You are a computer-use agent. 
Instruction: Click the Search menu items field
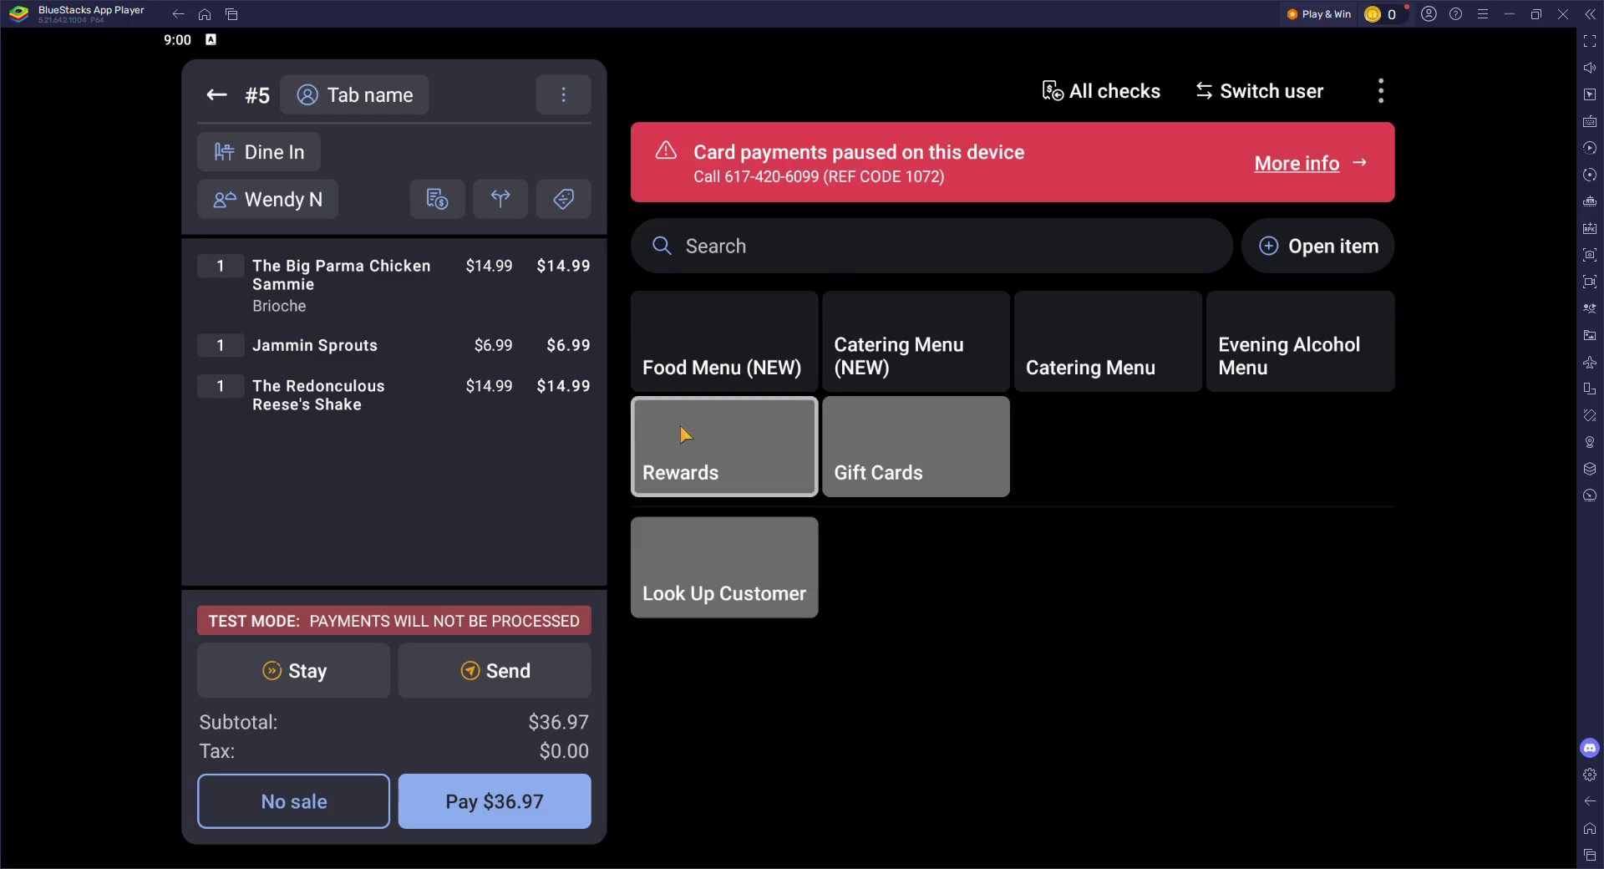pyautogui.click(x=931, y=246)
